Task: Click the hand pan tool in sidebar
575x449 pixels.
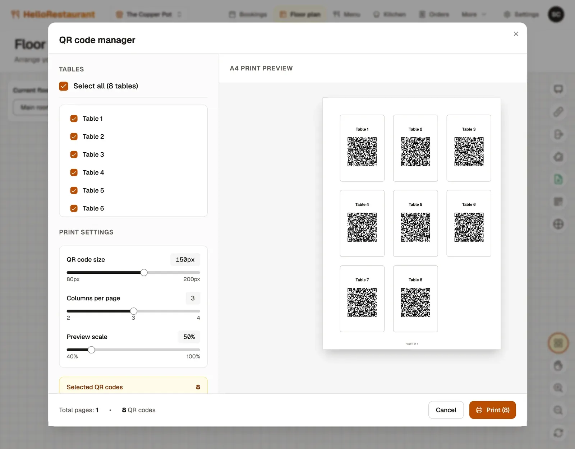Action: click(558, 366)
